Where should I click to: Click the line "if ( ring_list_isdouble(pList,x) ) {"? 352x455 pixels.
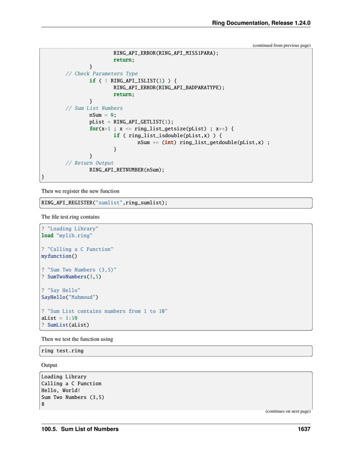point(167,136)
